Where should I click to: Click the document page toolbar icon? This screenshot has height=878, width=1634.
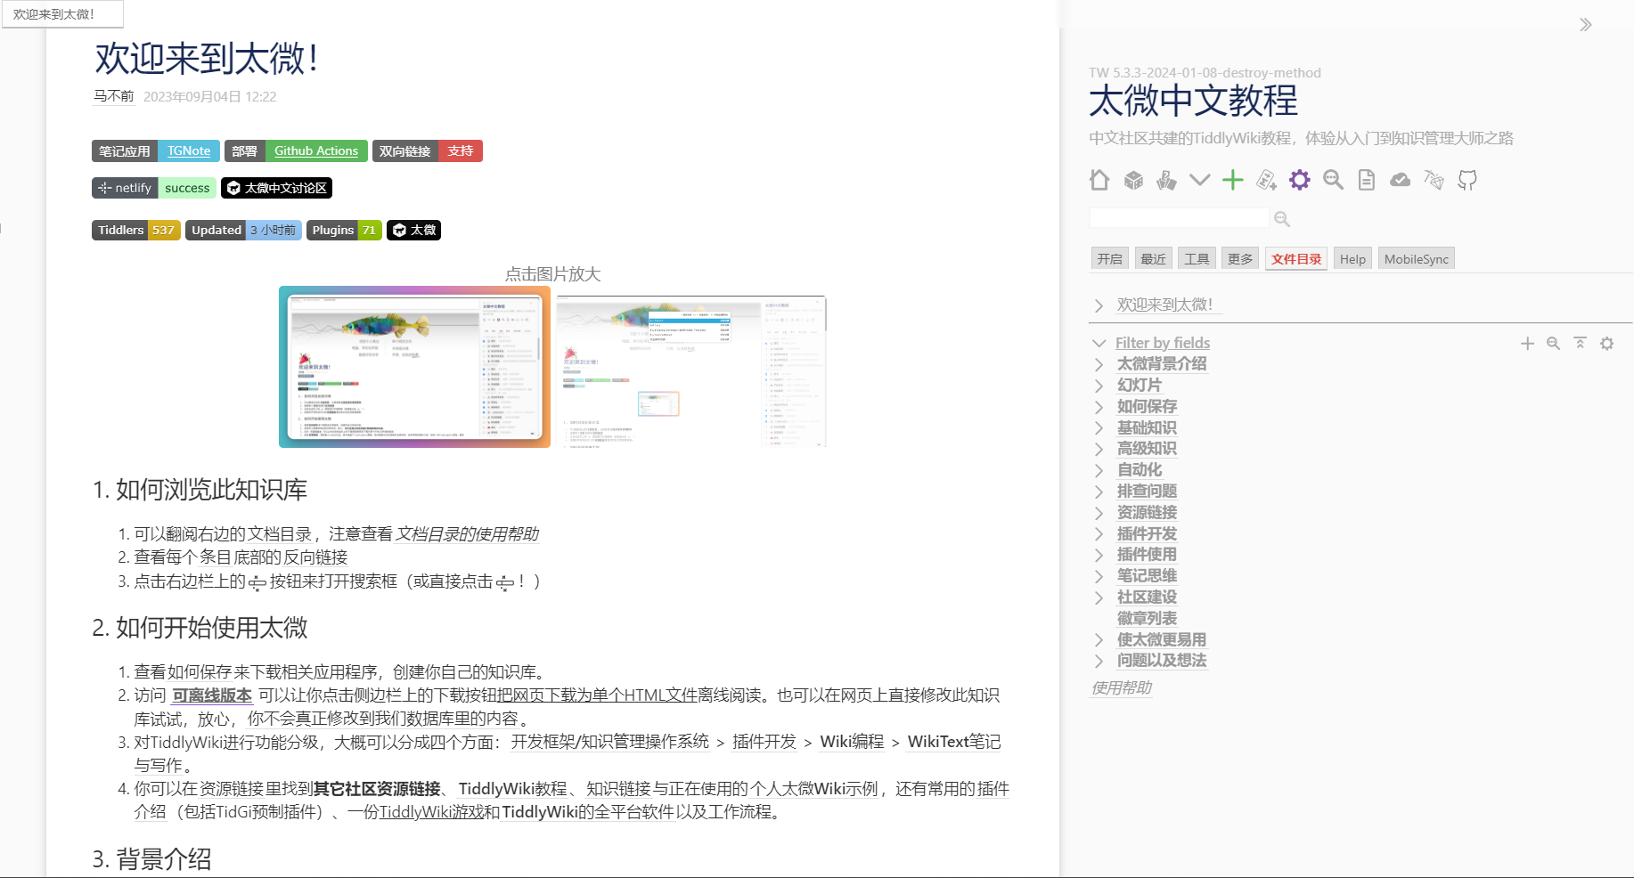1367,181
